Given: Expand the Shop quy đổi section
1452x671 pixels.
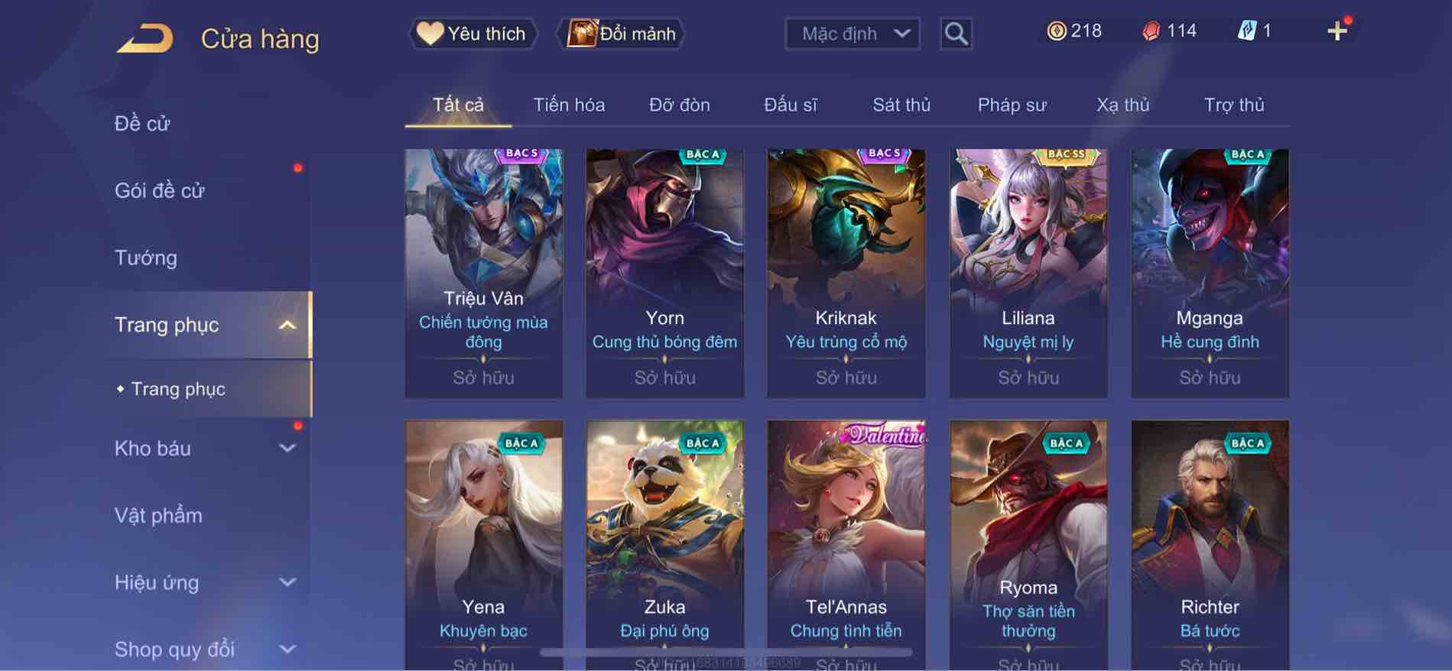Looking at the screenshot, I should (x=287, y=650).
